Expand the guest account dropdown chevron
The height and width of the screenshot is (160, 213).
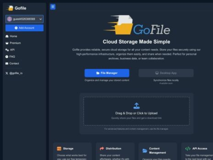click(x=40, y=19)
